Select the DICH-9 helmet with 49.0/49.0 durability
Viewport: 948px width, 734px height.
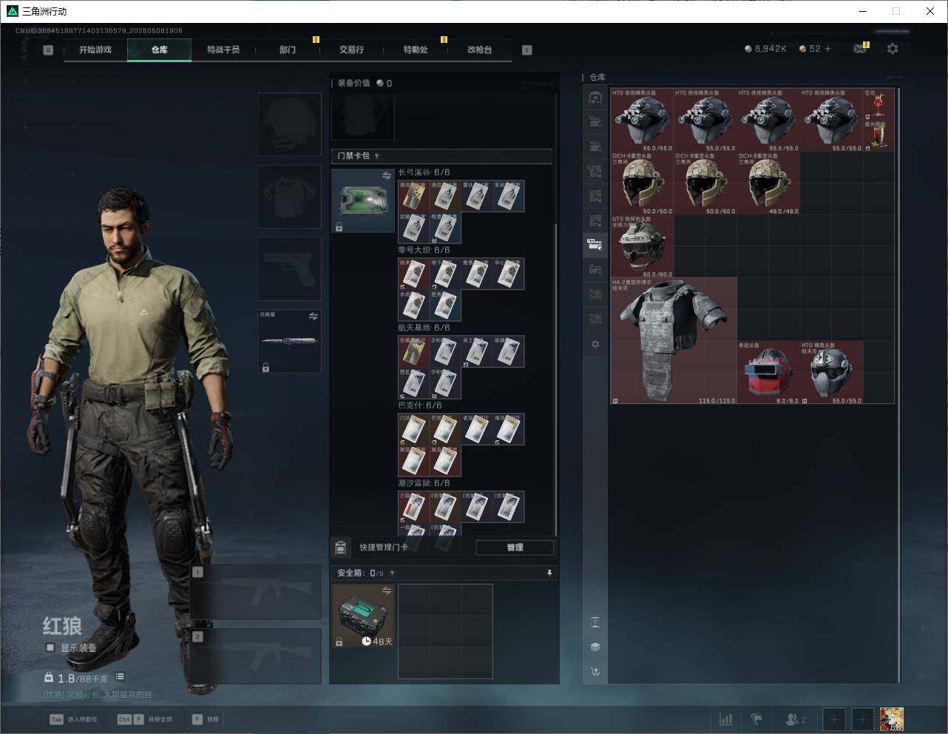768,183
